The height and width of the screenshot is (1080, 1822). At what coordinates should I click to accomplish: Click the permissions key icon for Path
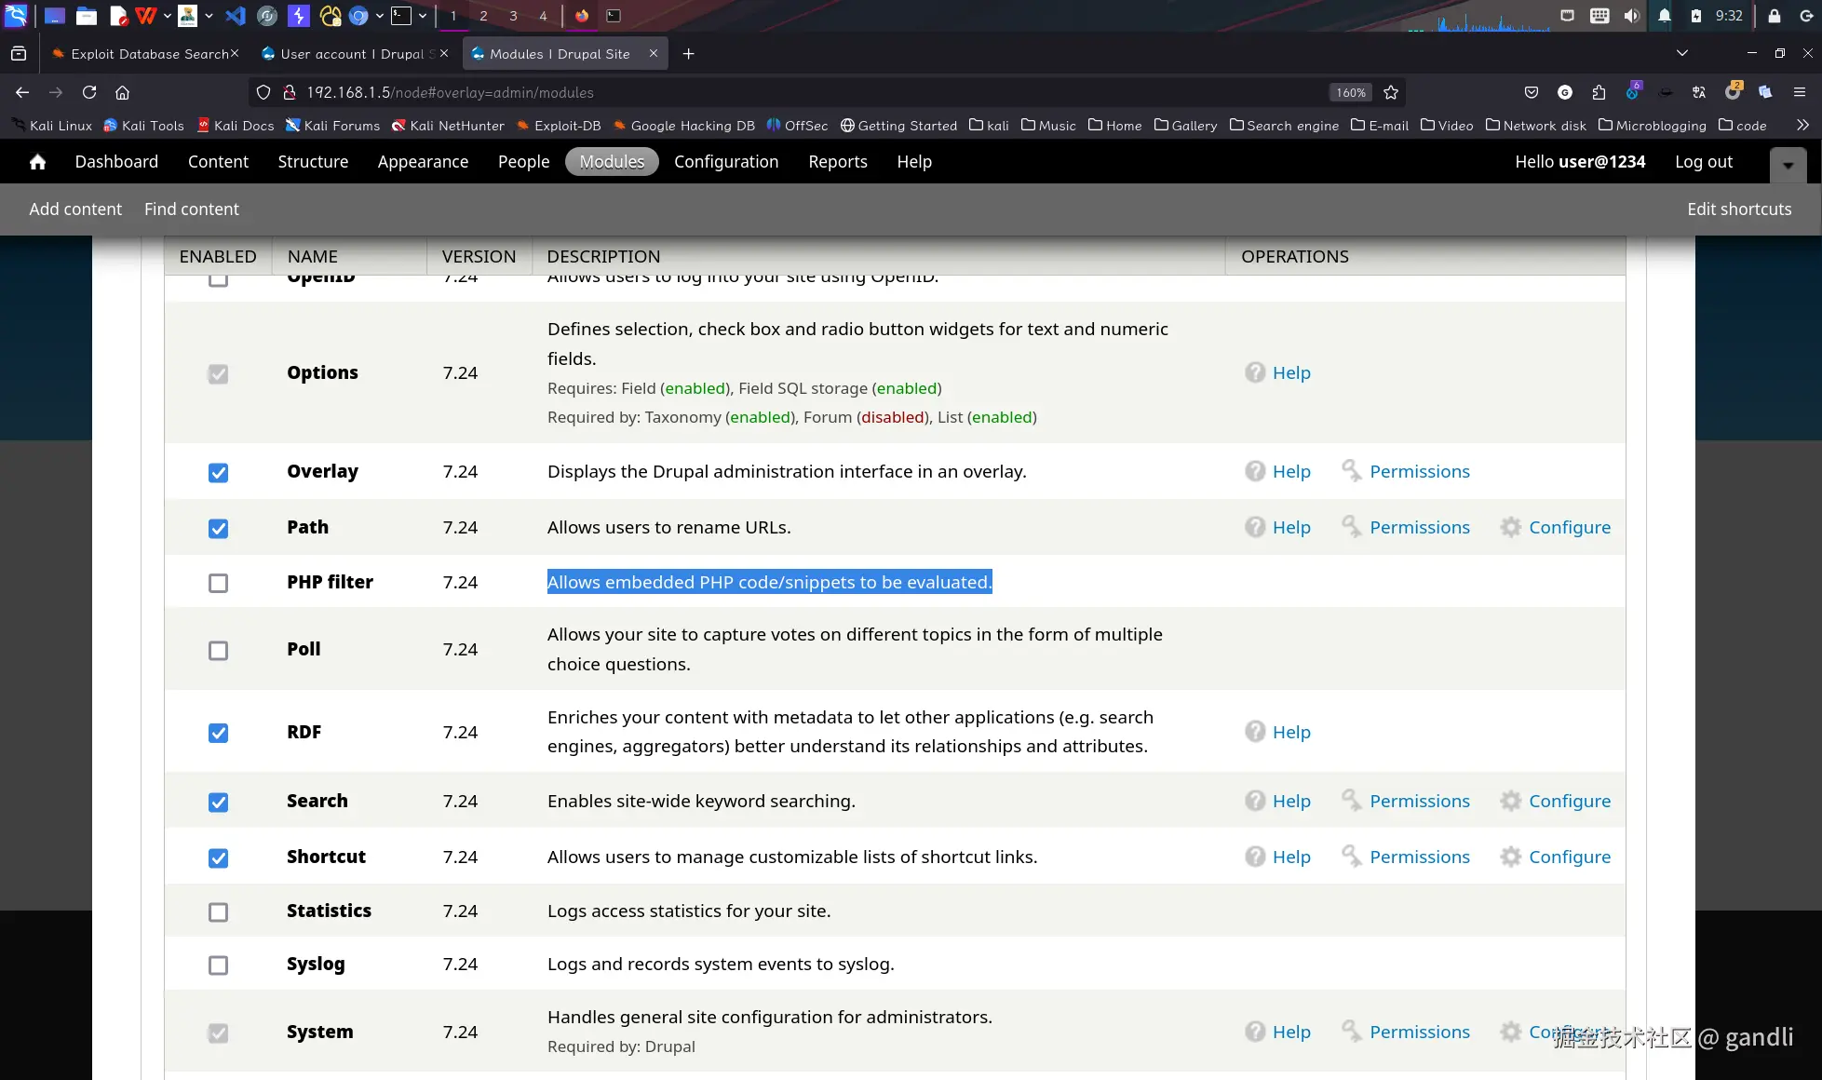pyautogui.click(x=1351, y=527)
